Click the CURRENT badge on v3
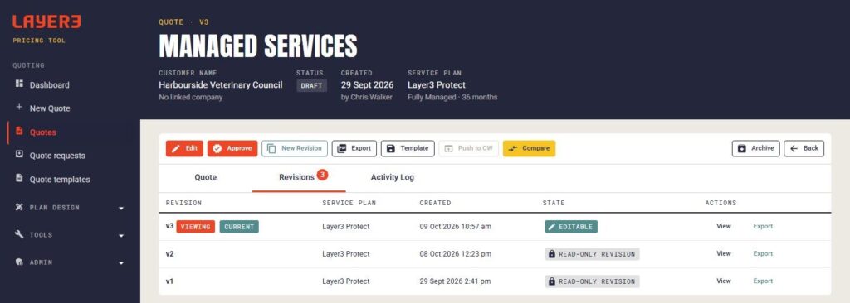Image resolution: width=850 pixels, height=303 pixels. [x=239, y=227]
